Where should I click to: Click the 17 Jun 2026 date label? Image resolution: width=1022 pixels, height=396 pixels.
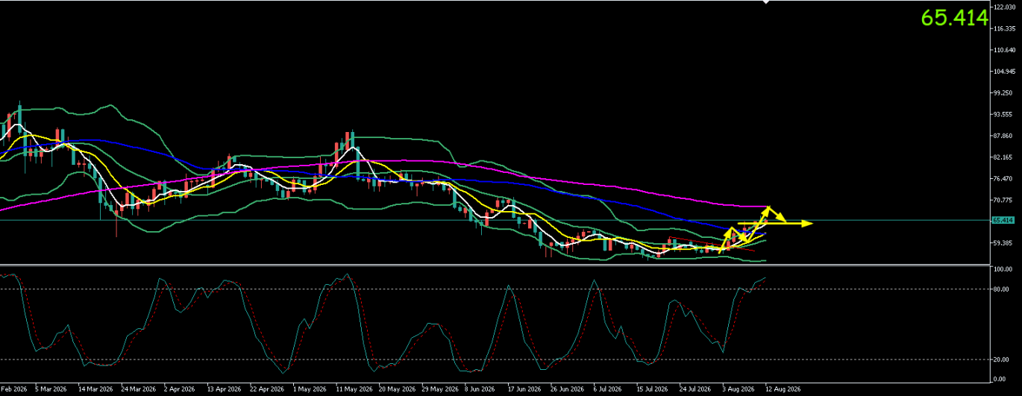point(526,389)
